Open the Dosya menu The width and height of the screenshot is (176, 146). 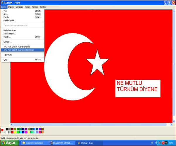4,7
